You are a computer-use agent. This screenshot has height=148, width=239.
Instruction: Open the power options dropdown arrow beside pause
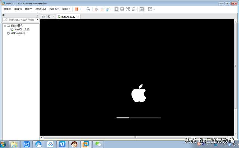click(x=81, y=9)
